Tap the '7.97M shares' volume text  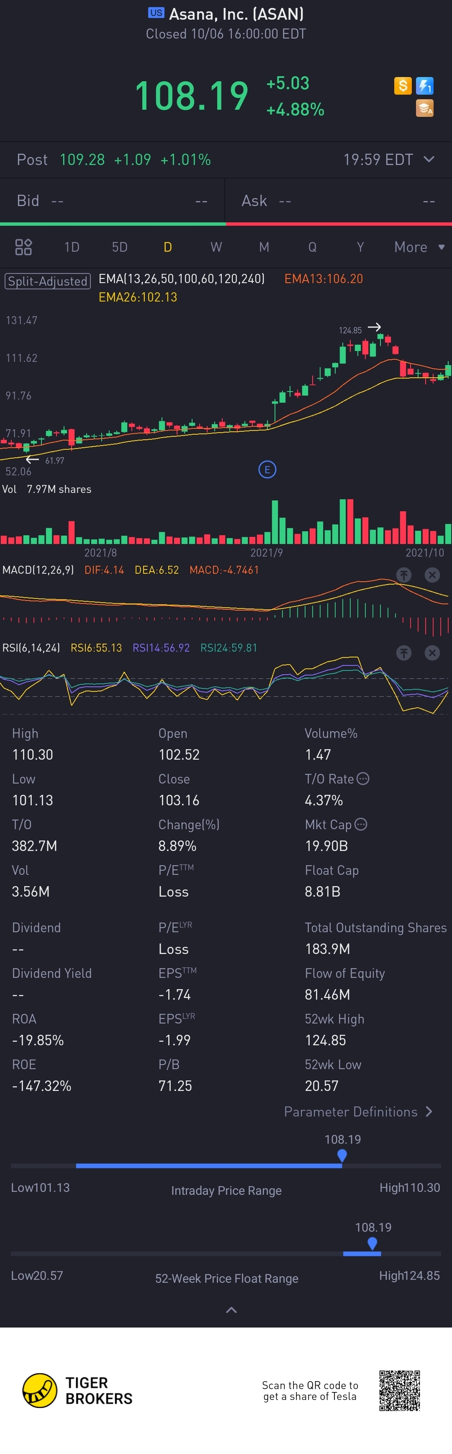click(59, 490)
